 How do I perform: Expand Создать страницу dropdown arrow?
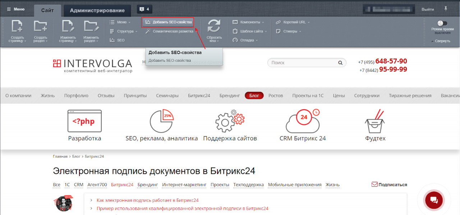25,41
